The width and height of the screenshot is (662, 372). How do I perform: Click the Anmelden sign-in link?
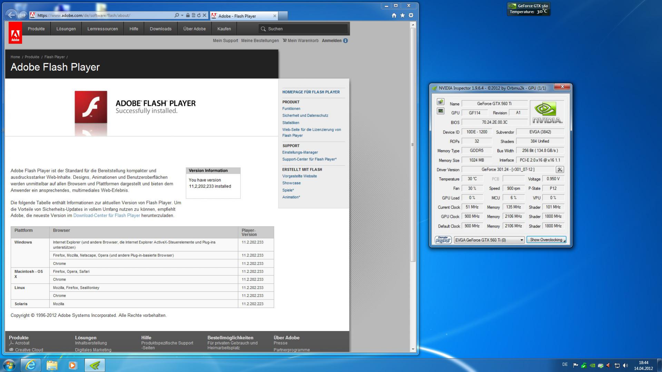coord(332,41)
